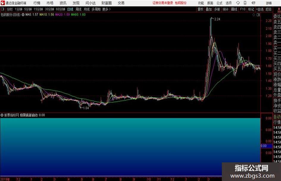The image size is (281, 181).
Task: Switch to the 30分钟 period tab
Action: (x=49, y=9)
